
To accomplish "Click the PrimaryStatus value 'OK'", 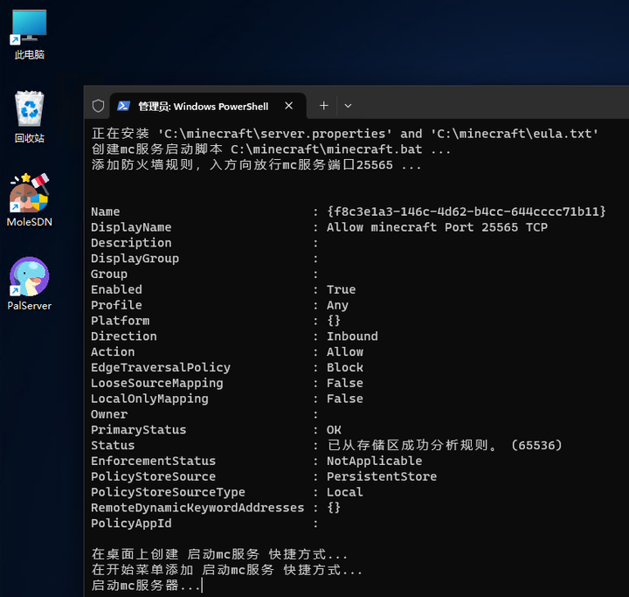I will pos(334,429).
